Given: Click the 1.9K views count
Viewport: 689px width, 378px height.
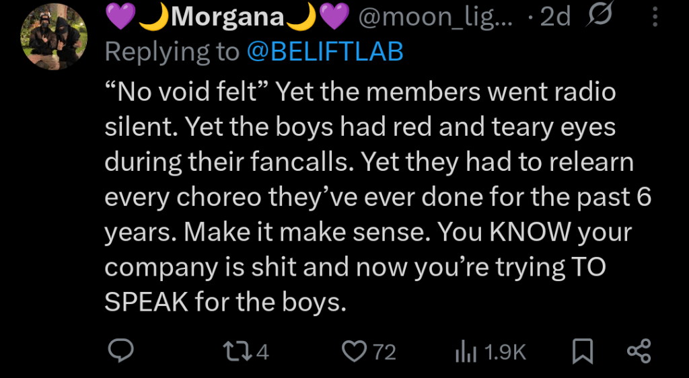Looking at the screenshot, I should 505,352.
